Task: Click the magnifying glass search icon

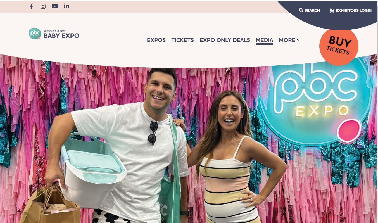Action: (301, 10)
